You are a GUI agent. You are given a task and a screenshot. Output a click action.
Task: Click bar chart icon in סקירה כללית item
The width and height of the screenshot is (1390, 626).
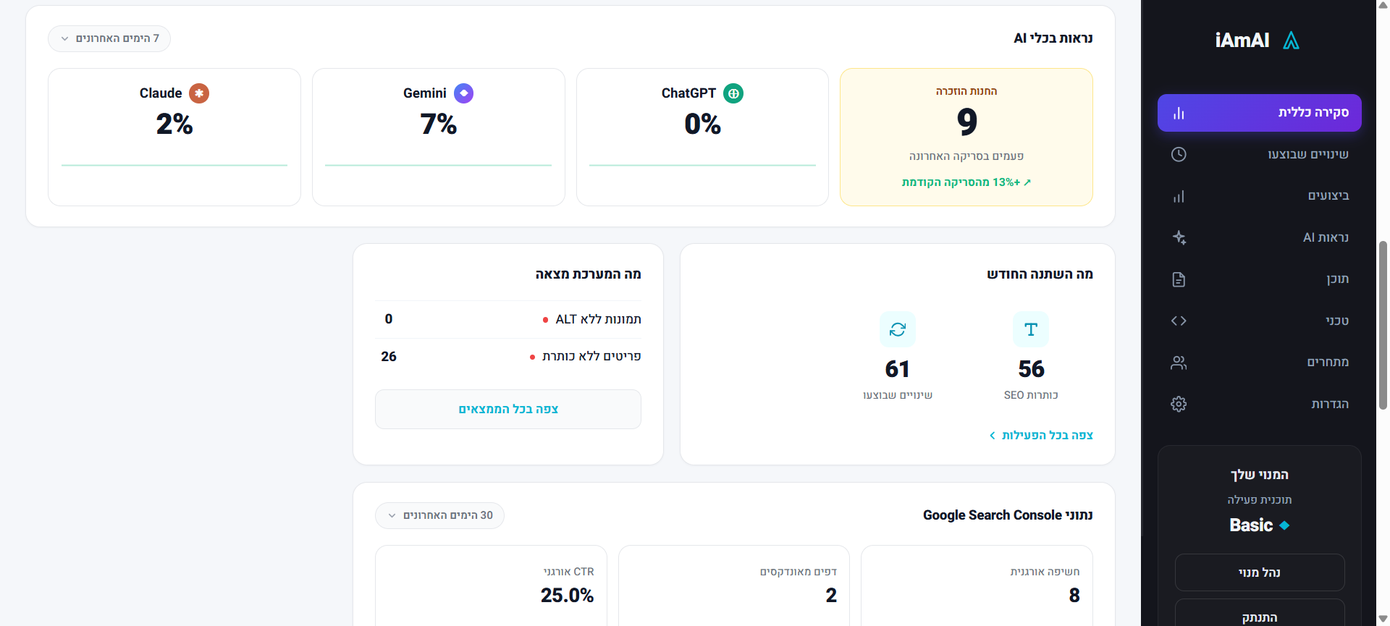1179,113
